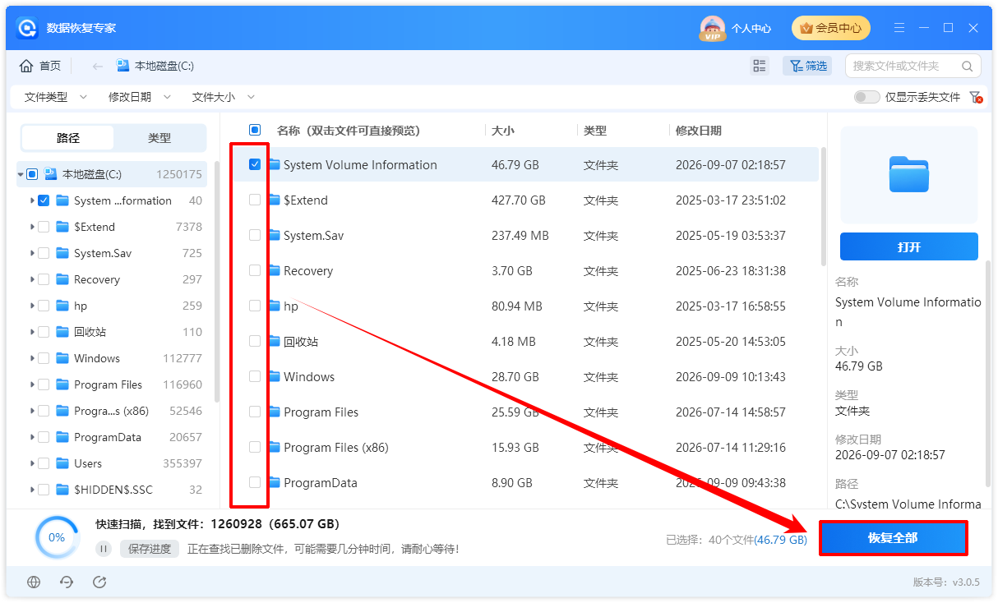Viewport: 998px width, 603px height.
Task: Collapse the 本地磁盘(C:) tree node
Action: pyautogui.click(x=21, y=174)
